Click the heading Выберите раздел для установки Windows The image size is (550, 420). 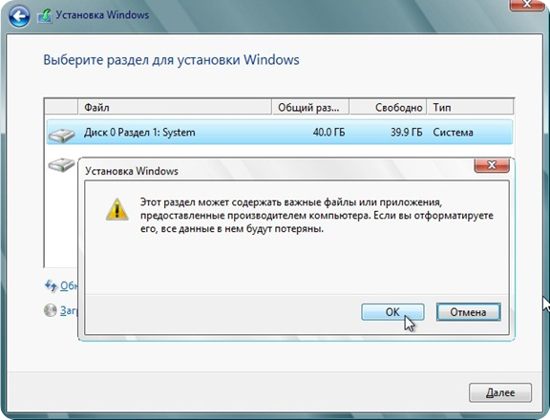[171, 59]
